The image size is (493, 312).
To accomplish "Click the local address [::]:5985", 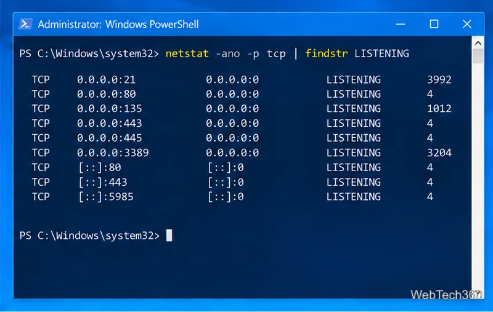I will (x=106, y=197).
